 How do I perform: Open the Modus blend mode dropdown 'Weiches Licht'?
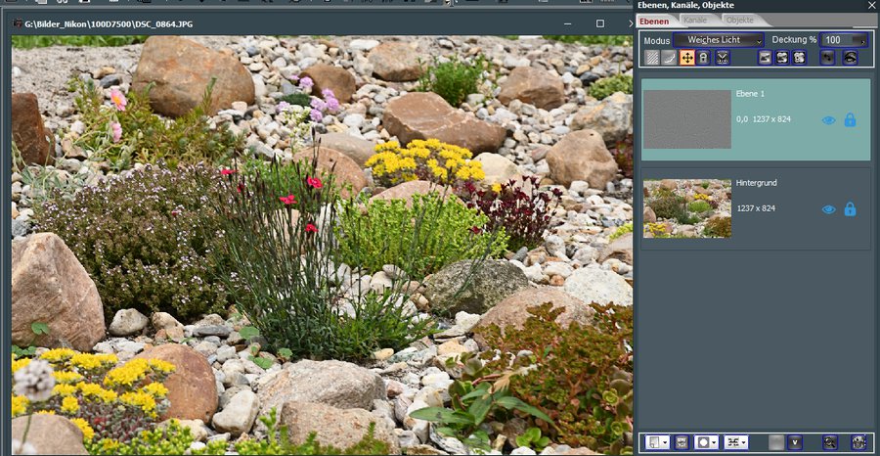[x=718, y=40]
